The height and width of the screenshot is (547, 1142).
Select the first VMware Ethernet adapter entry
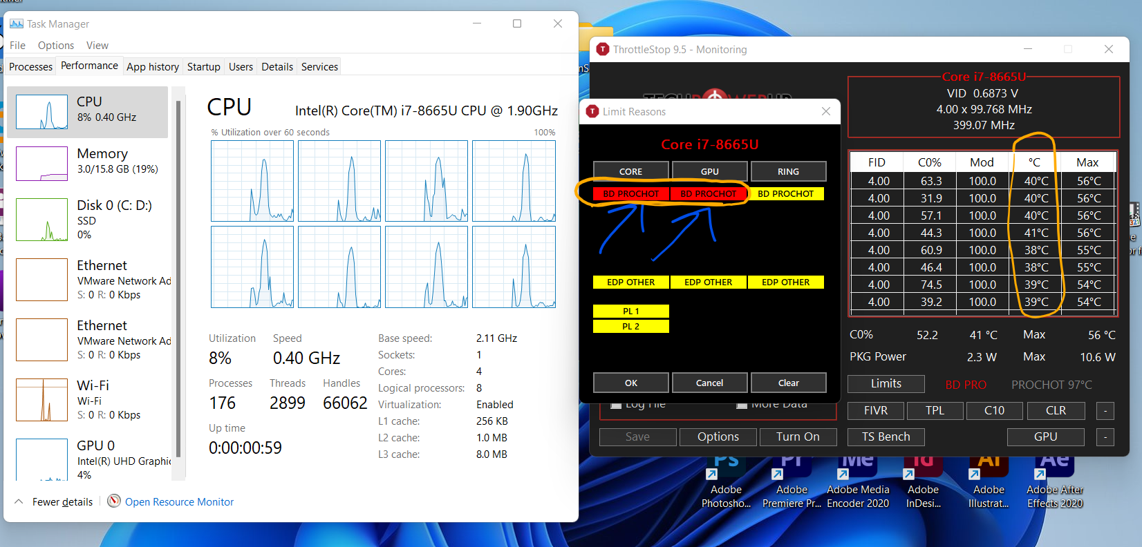[x=87, y=279]
